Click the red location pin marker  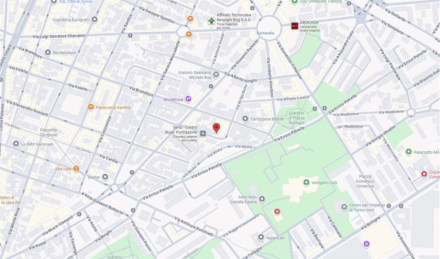216,128
